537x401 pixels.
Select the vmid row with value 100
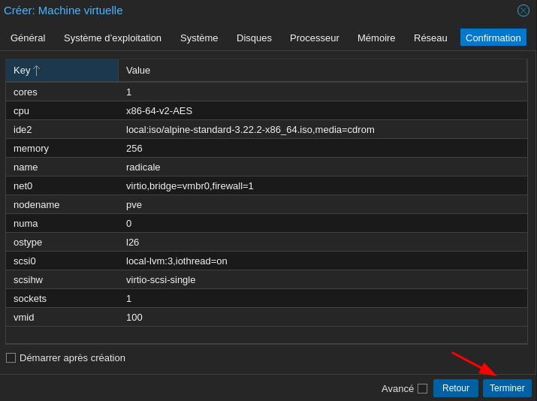(x=266, y=317)
